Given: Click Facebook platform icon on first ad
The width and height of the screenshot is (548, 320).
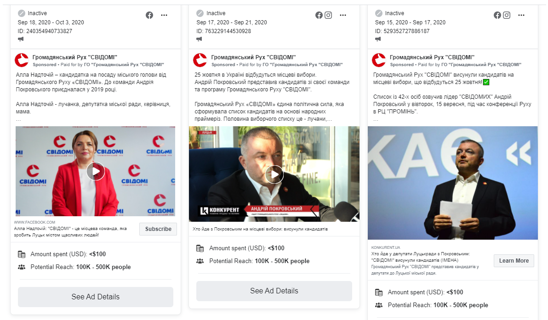Looking at the screenshot, I should (x=149, y=15).
